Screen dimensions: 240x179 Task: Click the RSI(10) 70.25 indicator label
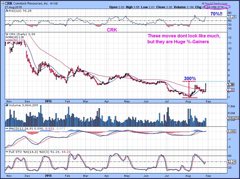pyautogui.click(x=20, y=11)
